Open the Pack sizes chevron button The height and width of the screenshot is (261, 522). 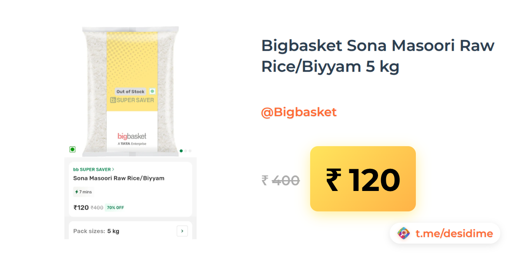(182, 231)
